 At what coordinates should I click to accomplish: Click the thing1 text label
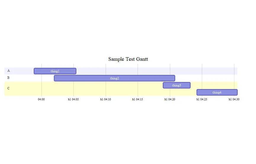tap(55, 71)
